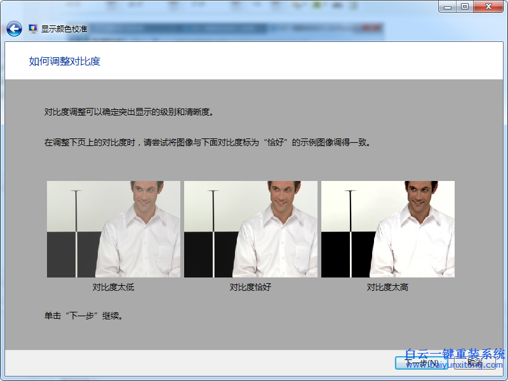
Task: Select the 对比度太低 example image
Action: coord(113,229)
